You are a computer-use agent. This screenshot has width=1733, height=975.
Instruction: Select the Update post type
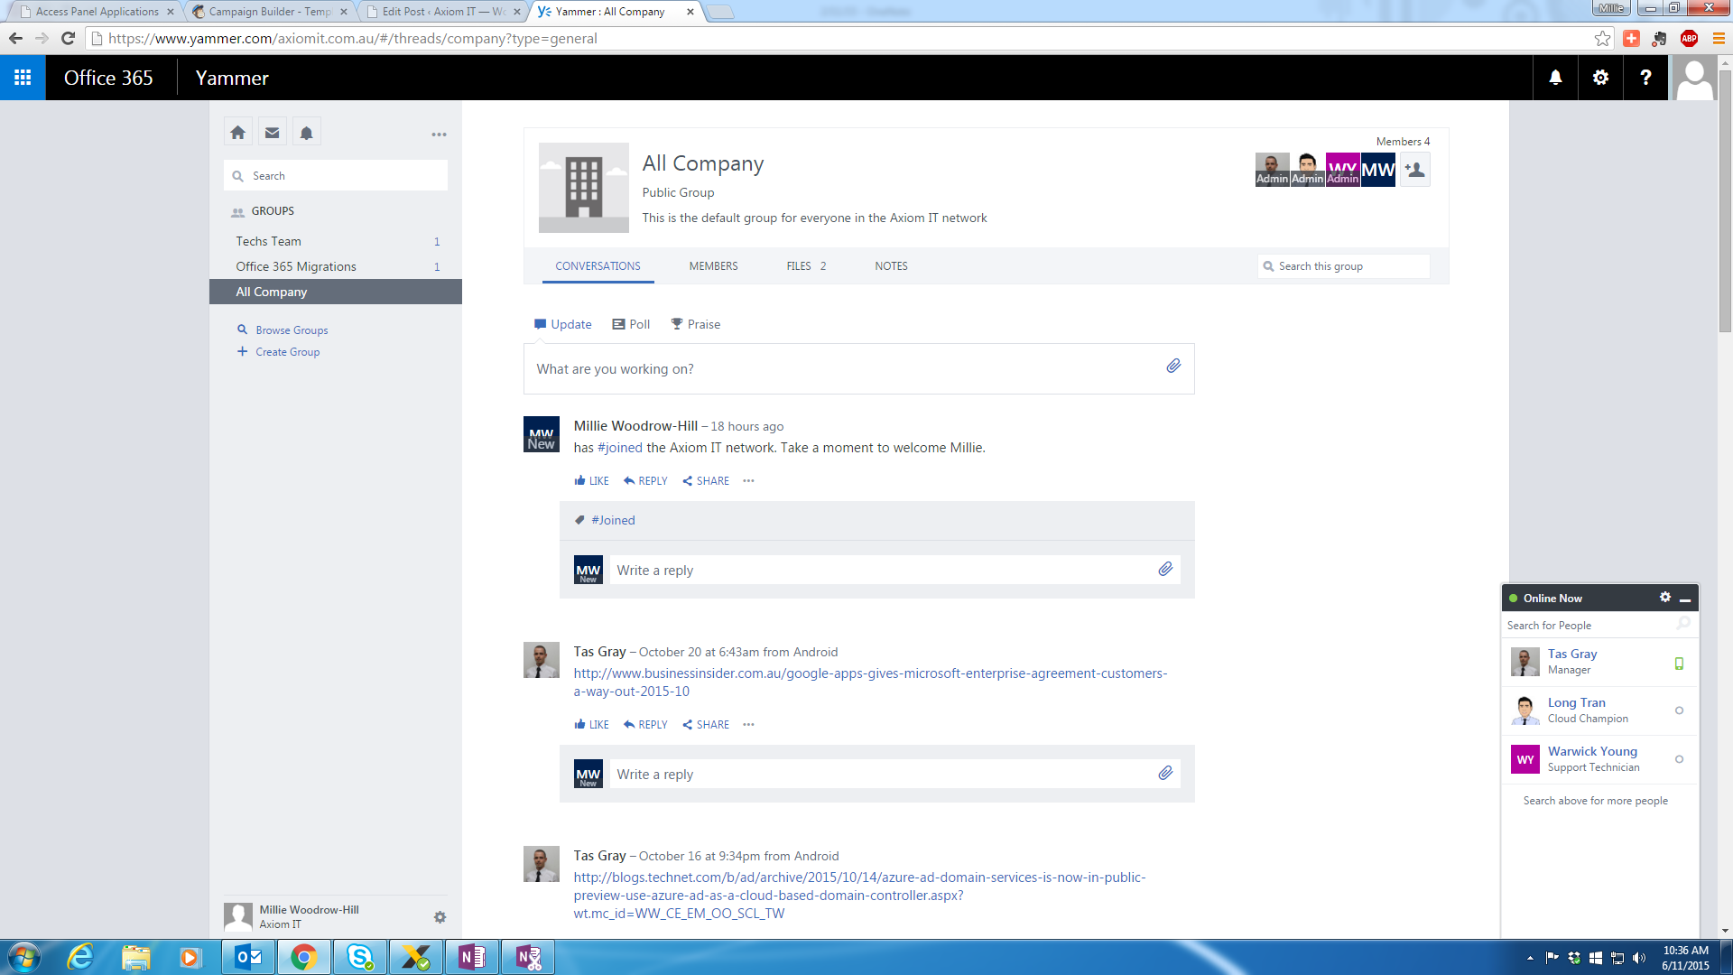click(562, 324)
